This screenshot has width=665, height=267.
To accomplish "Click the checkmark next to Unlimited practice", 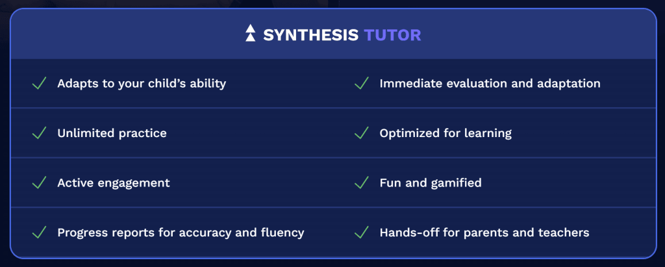I will pyautogui.click(x=39, y=133).
